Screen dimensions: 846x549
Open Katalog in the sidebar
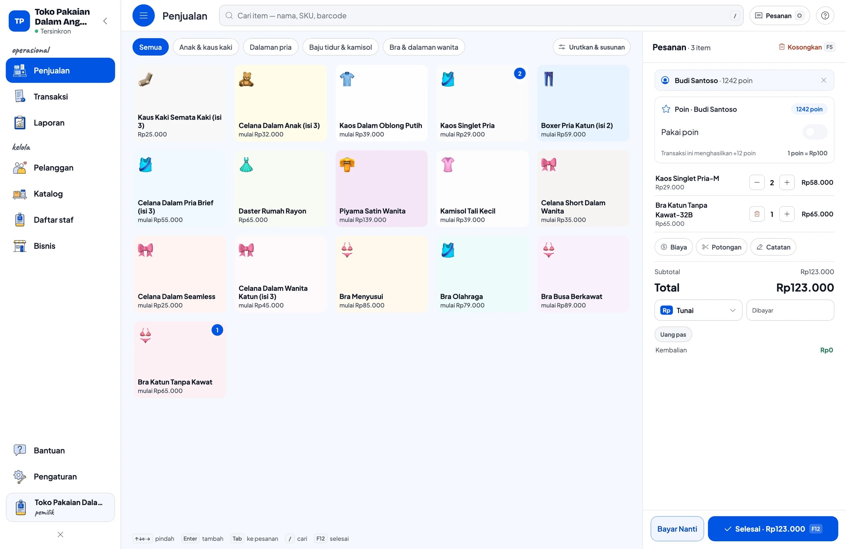click(60, 194)
